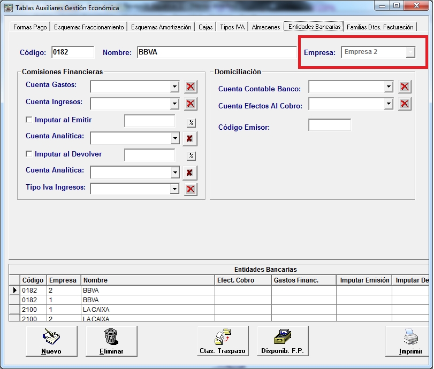Select the BBVA cell in the empresa 1 row

click(x=148, y=300)
